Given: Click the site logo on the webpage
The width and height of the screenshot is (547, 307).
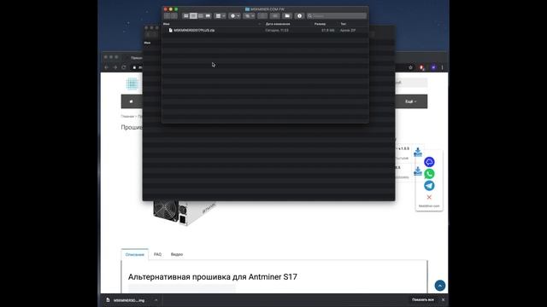Looking at the screenshot, I should (x=132, y=84).
